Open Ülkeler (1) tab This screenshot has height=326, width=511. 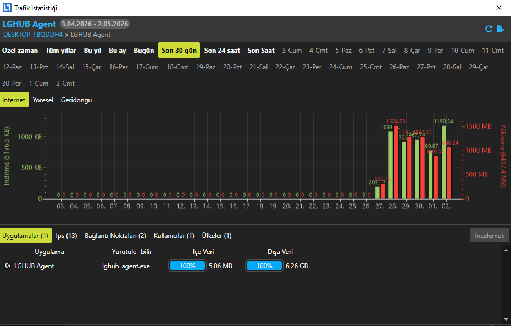pos(216,235)
